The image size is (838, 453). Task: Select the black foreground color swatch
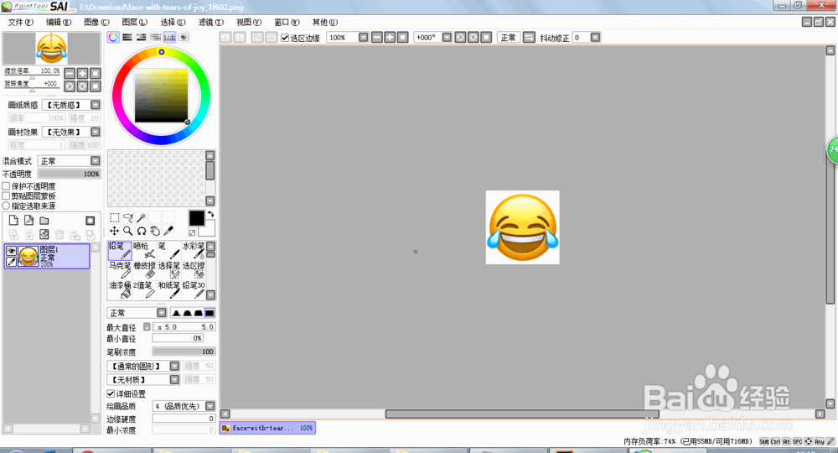pos(196,217)
